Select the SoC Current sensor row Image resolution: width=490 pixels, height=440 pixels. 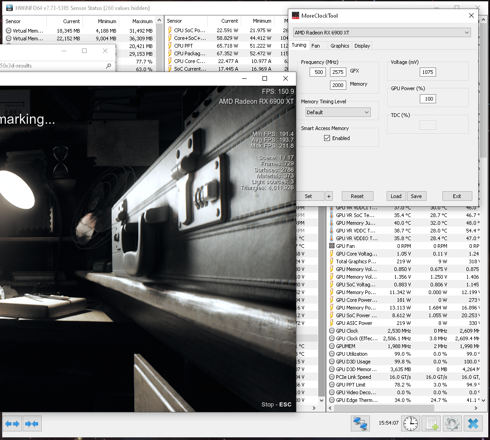227,69
